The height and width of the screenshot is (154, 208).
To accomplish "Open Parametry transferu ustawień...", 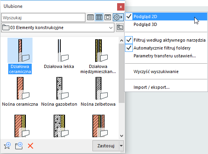I will pos(166,56).
